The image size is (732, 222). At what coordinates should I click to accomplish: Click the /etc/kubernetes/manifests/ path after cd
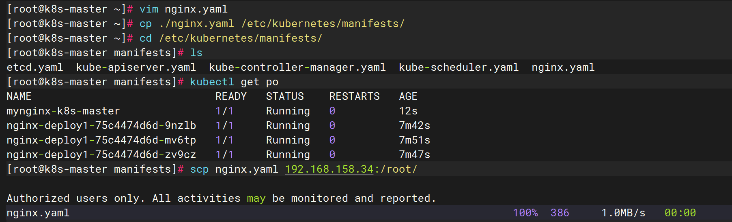241,38
